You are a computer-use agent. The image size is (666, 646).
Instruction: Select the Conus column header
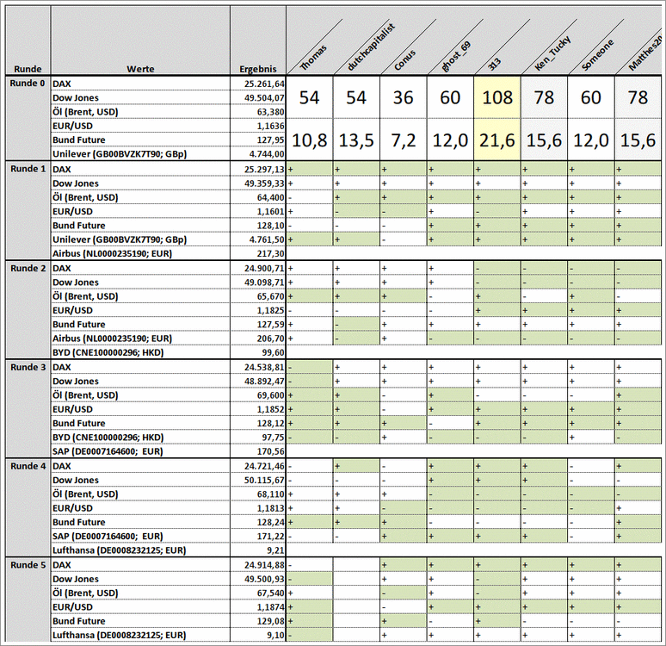pos(404,59)
